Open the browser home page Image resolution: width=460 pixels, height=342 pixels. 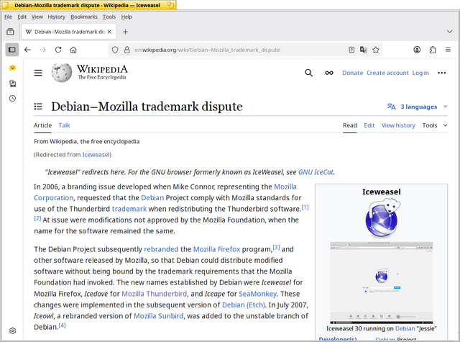(x=73, y=50)
